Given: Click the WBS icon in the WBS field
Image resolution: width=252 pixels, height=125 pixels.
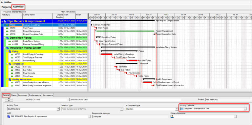Looking at the screenshot, I should pos(9,116).
